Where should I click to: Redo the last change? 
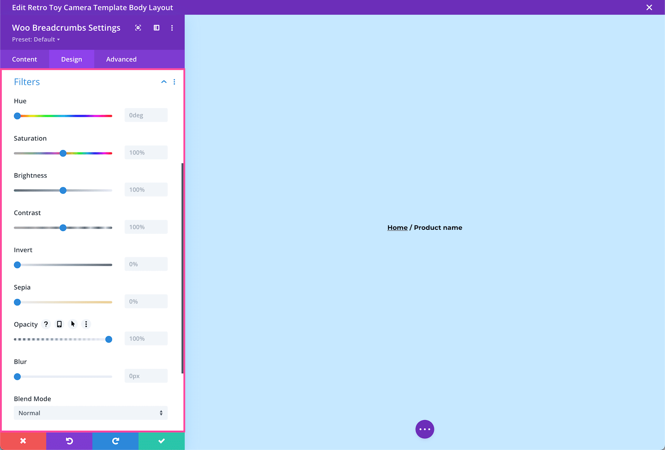point(115,441)
